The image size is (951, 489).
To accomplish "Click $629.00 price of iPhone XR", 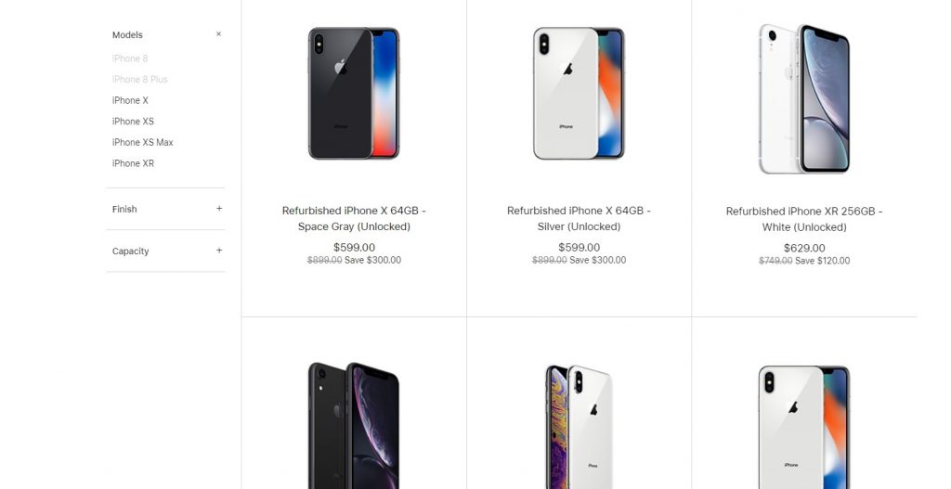I will [x=804, y=249].
